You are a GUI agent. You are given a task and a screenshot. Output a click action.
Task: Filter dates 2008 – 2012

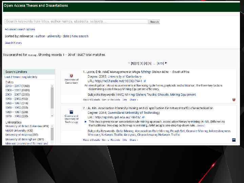pyautogui.click(x=17, y=90)
